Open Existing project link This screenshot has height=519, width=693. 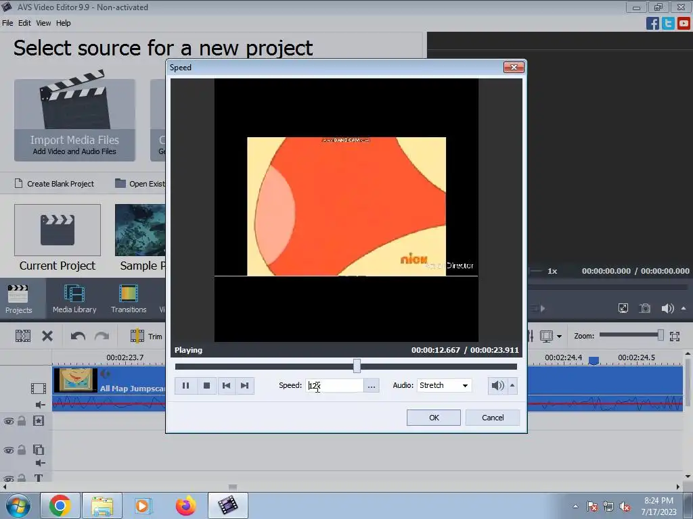[141, 184]
